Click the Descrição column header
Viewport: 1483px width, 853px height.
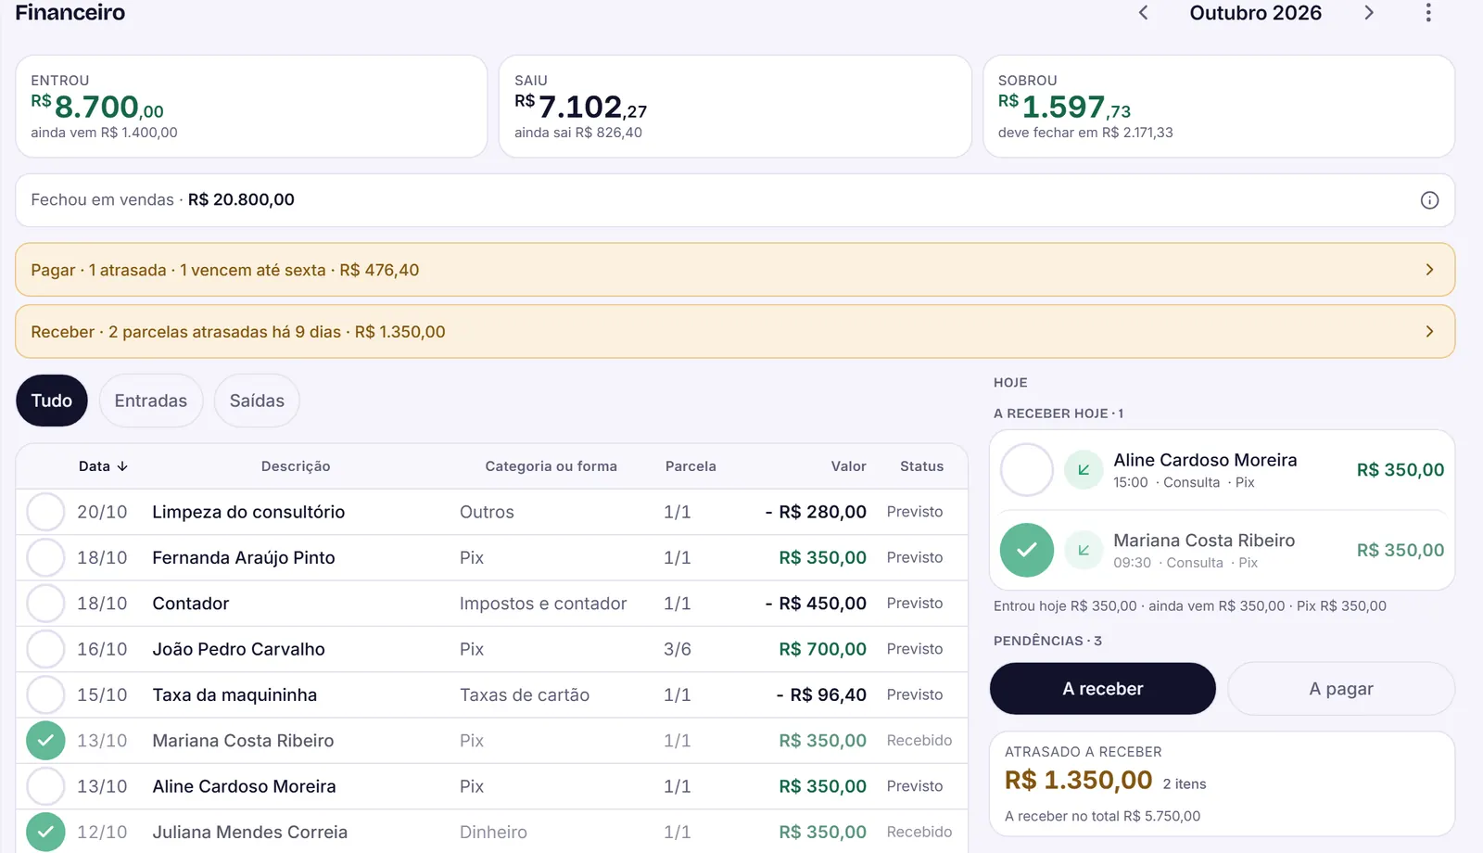pos(296,466)
